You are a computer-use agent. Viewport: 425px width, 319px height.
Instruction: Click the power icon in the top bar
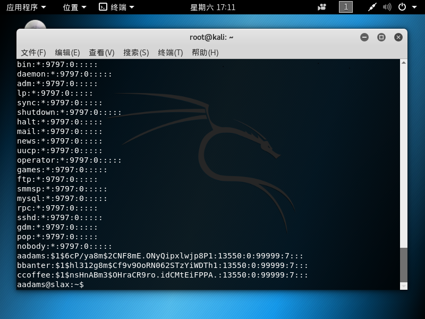click(402, 7)
